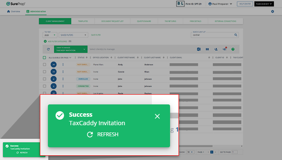Click the plus icon for Add Filter Categories

[45, 42]
